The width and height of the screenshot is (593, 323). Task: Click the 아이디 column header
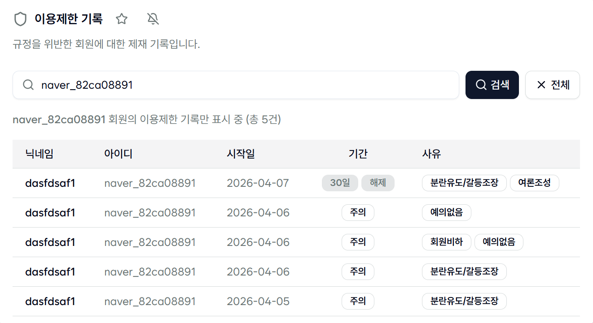click(x=119, y=154)
